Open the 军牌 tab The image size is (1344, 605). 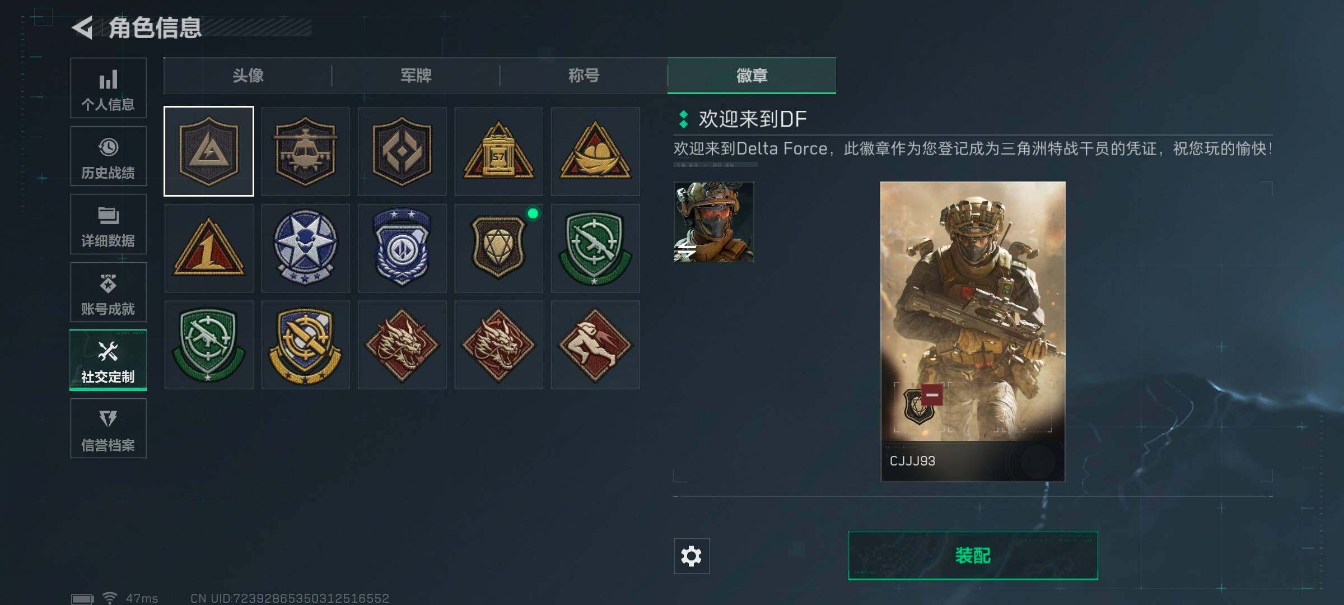point(416,76)
